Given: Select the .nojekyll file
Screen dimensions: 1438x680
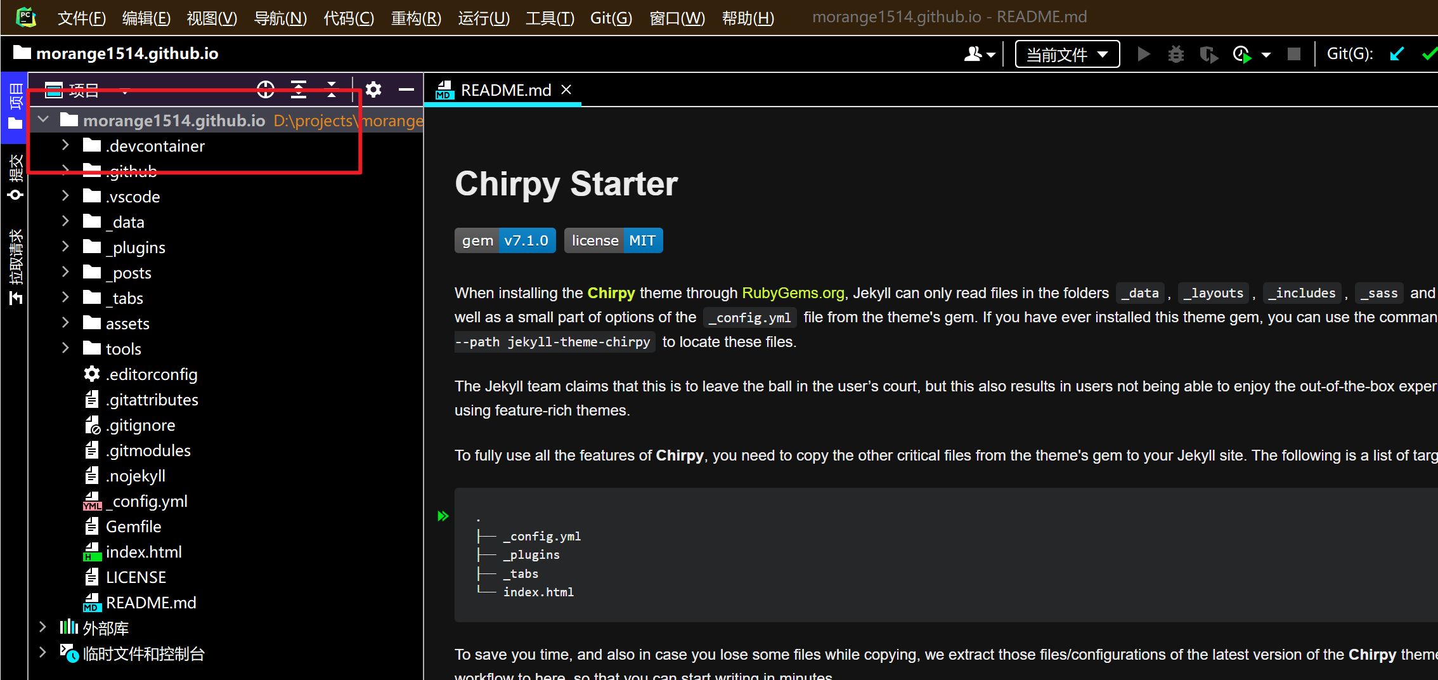Looking at the screenshot, I should [124, 476].
